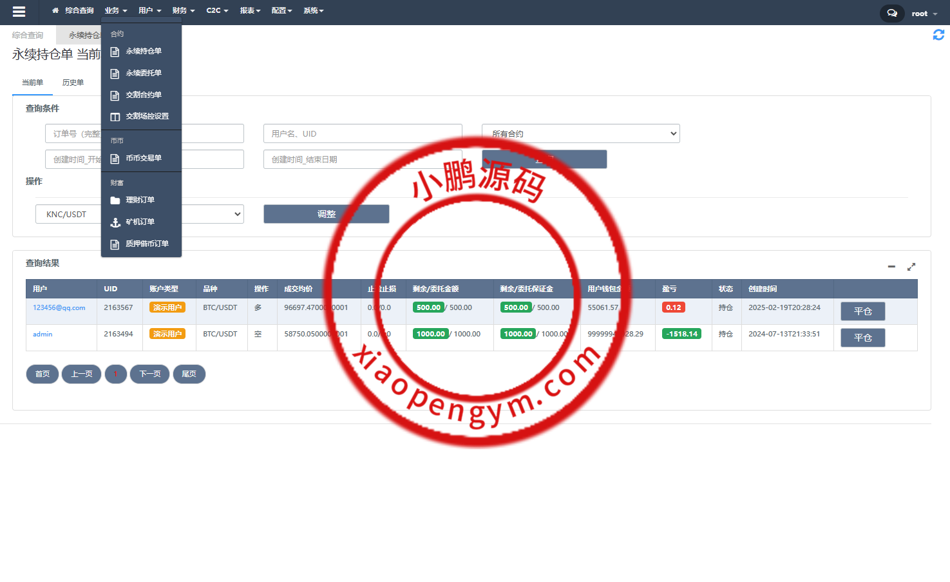Click the 调整 button
Viewport: 950px width, 582px height.
tap(326, 214)
